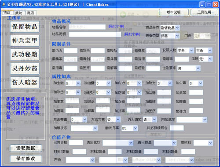Click the 加拳掌 input field
The height and width of the screenshot is (167, 220).
tap(72, 101)
